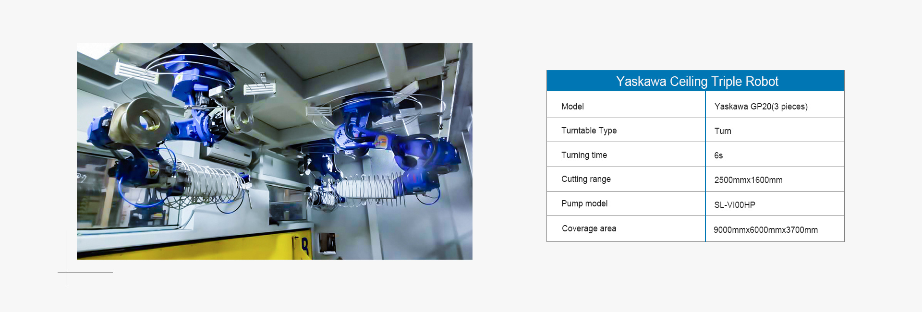
Task: Select the Turntable Type label
Action: 589,131
